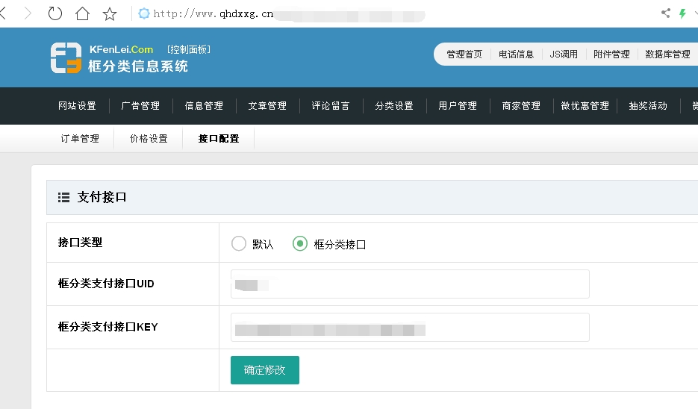Click the green lightning bolt icon
The height and width of the screenshot is (409, 698).
[x=682, y=13]
